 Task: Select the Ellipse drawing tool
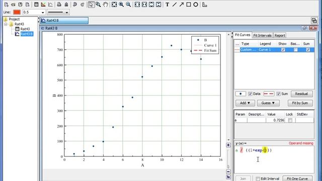coord(196,5)
